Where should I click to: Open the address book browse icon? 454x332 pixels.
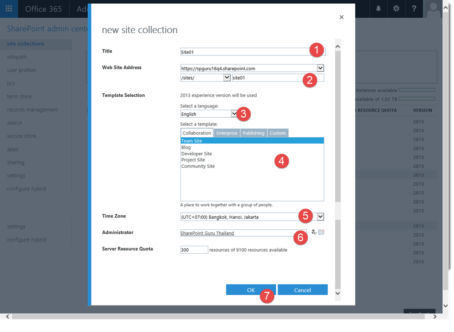tap(321, 232)
